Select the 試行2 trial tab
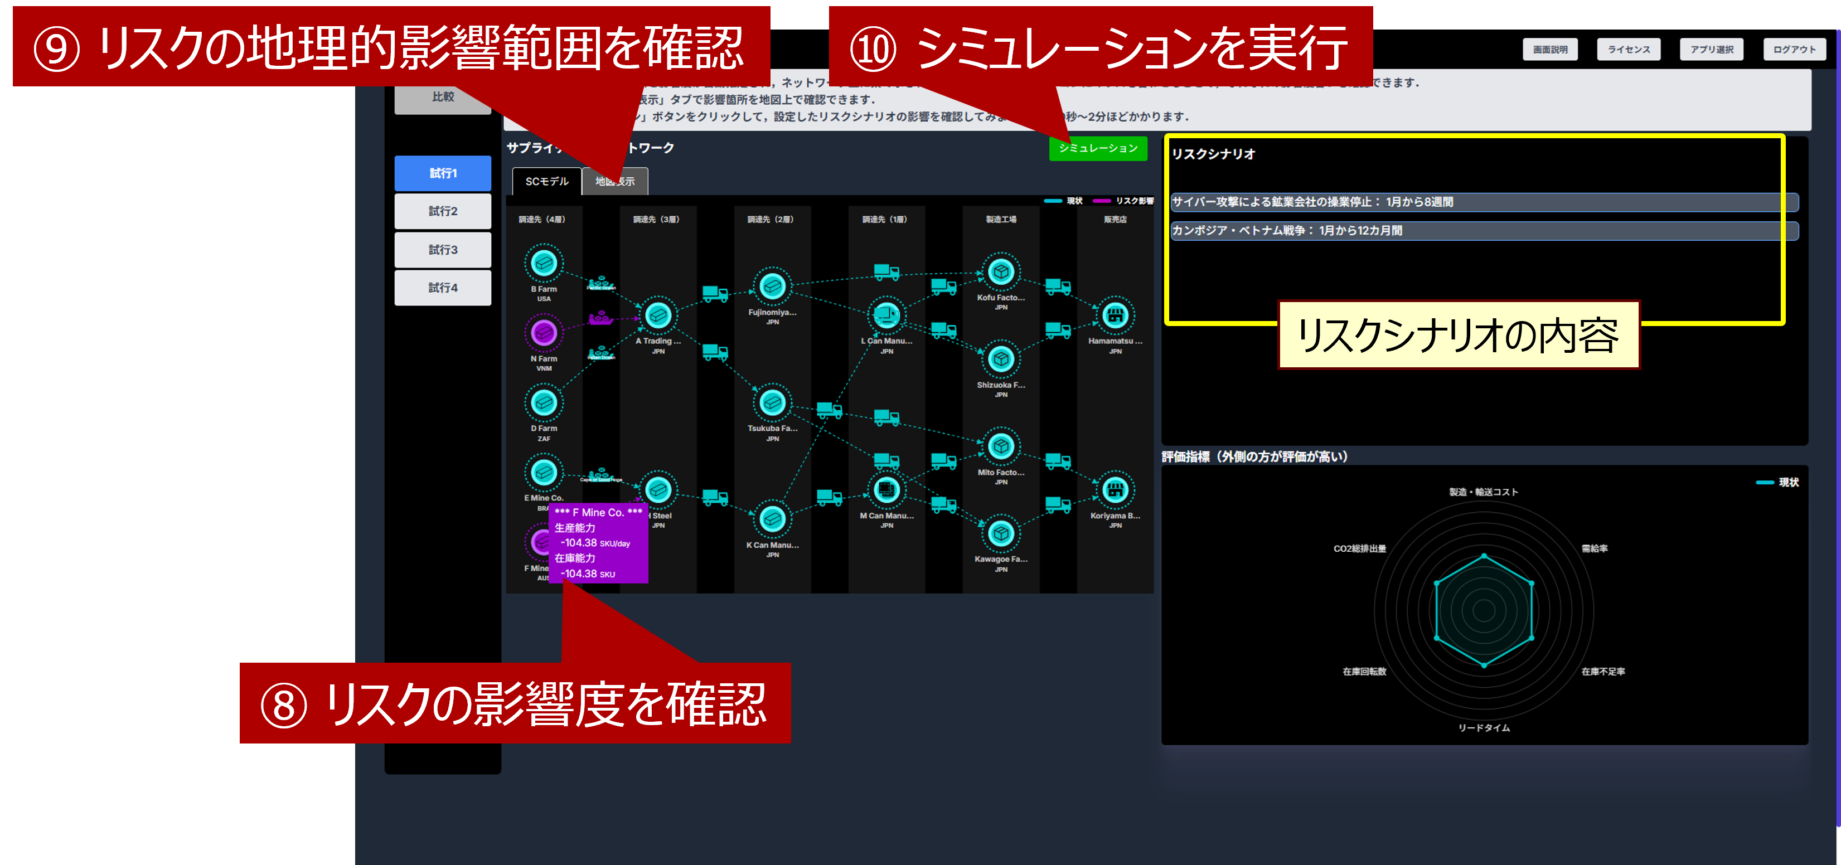 [442, 211]
